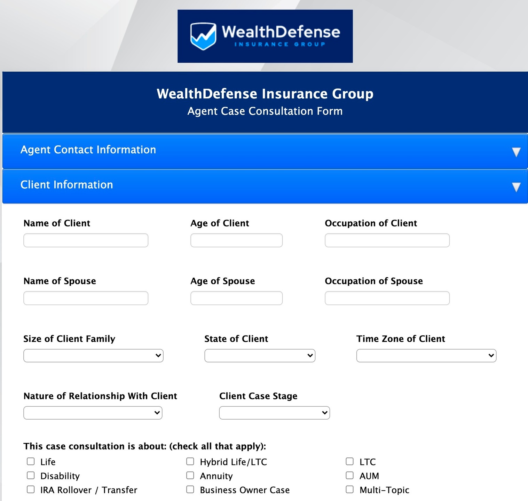Click into Age of Client field
528x501 pixels.
click(x=236, y=240)
